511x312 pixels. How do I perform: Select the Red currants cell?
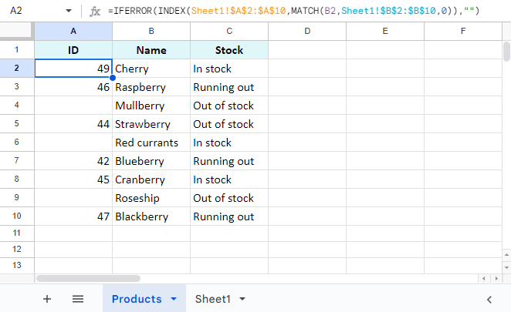151,143
